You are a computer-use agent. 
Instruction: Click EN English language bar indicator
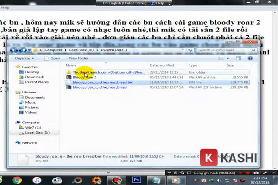125,3
